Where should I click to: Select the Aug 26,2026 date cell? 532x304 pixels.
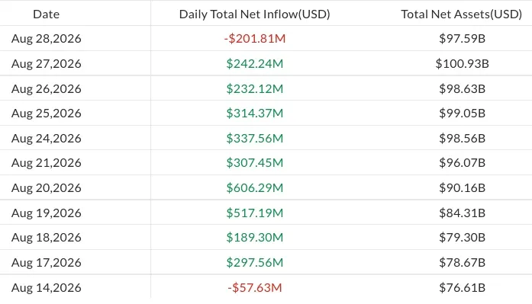click(x=46, y=88)
